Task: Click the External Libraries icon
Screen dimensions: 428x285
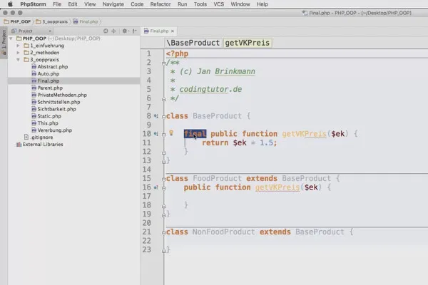Action: tap(19, 144)
